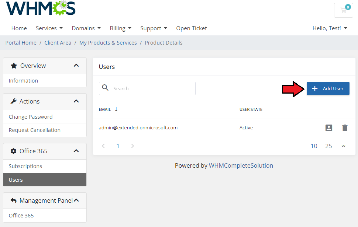358x227 pixels.
Task: Select Request Cancellation in the Actions panel
Action: click(x=45, y=130)
